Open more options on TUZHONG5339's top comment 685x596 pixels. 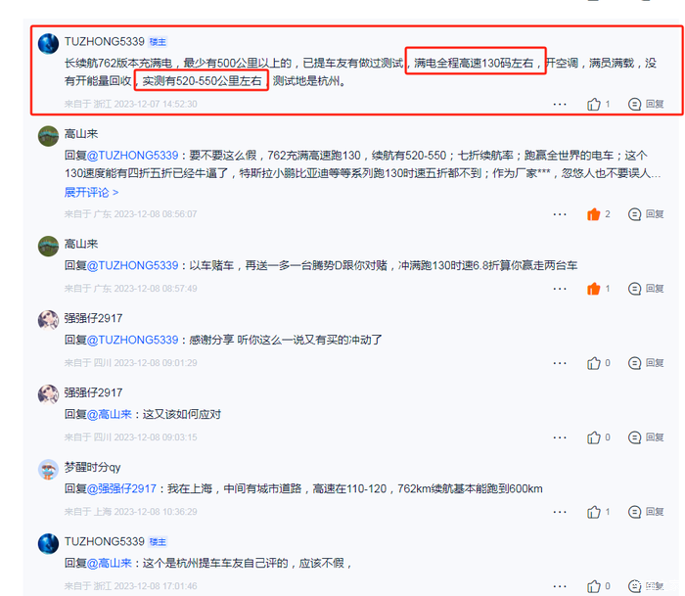(x=560, y=105)
